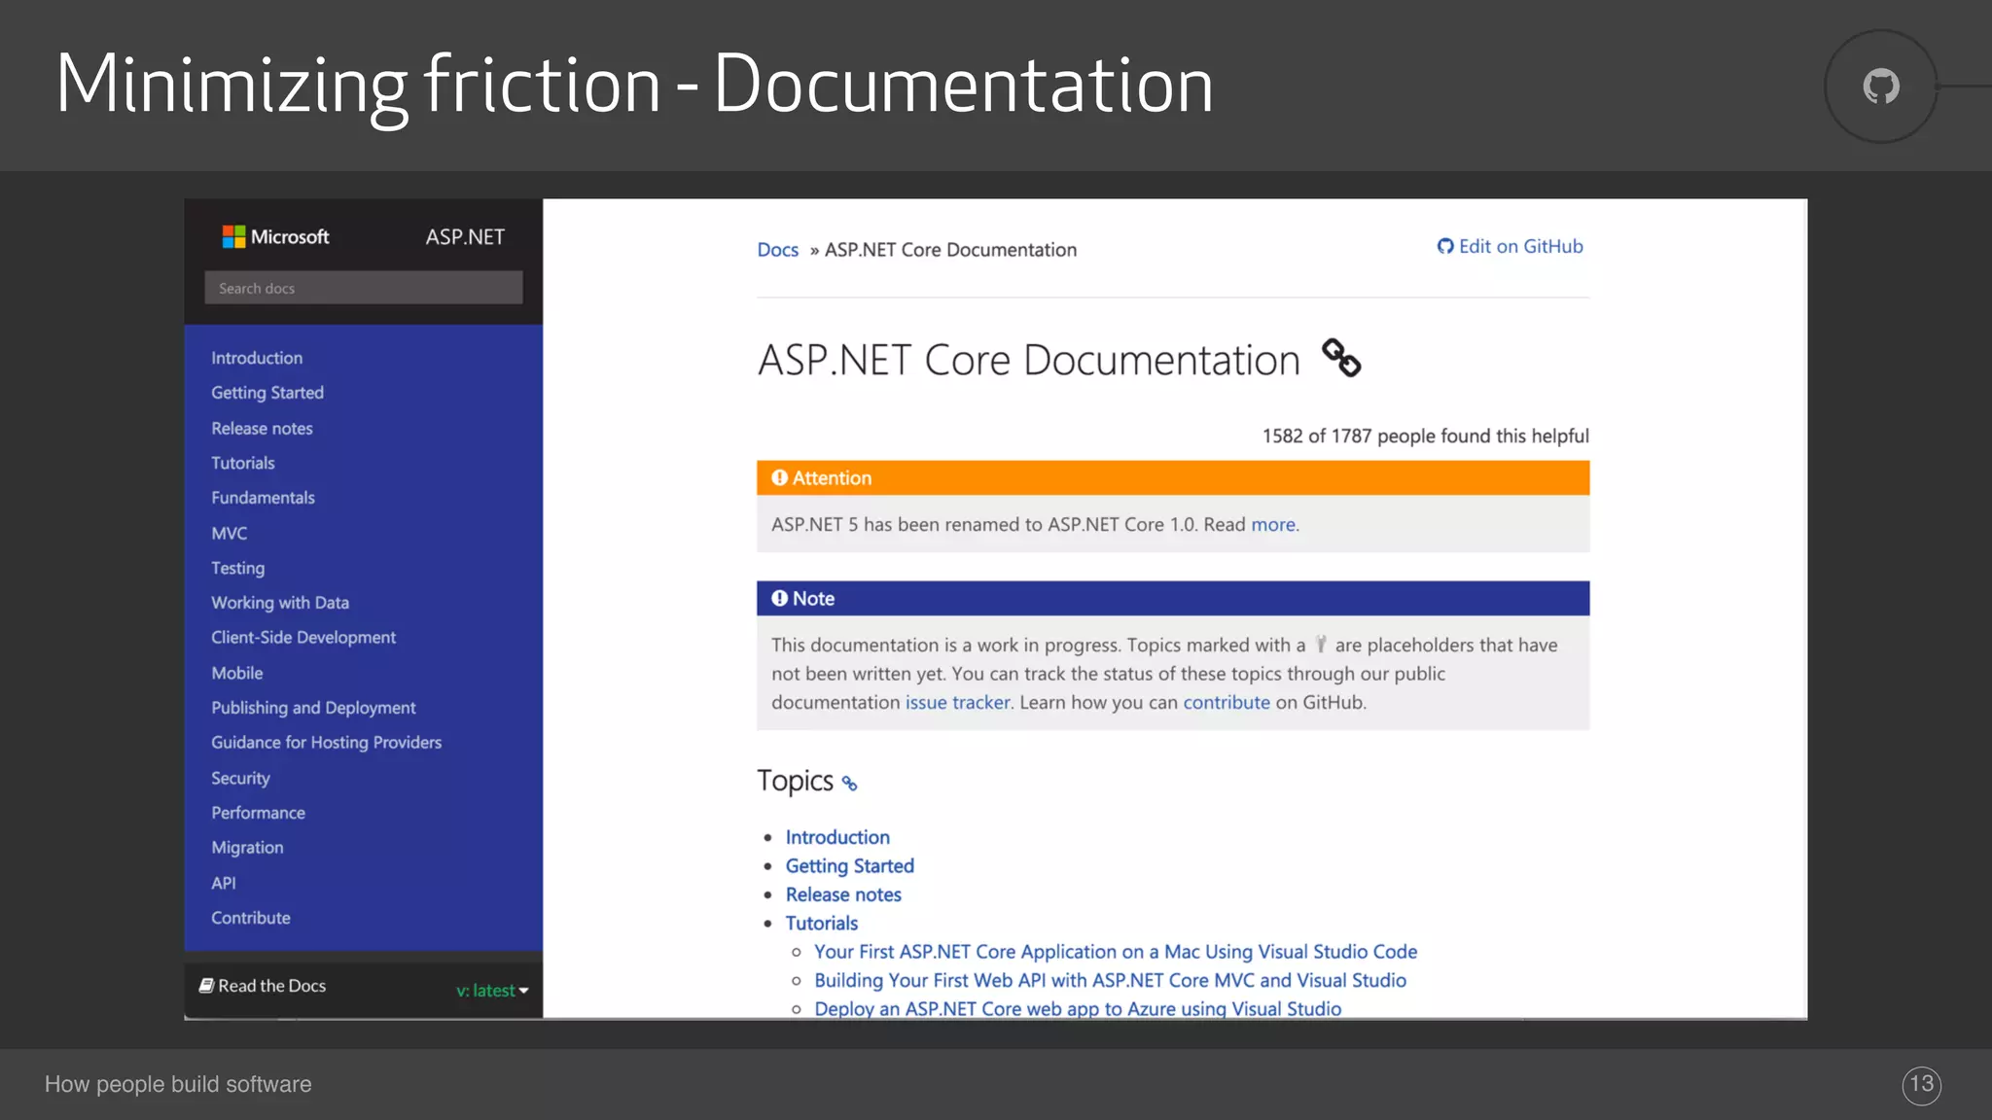Screen dimensions: 1992x1120
Task: Click the Attention exclamation icon
Action: pyautogui.click(x=779, y=477)
